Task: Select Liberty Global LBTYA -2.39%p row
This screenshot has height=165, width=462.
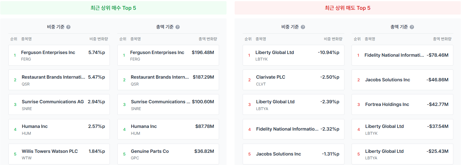Action: pos(293,104)
